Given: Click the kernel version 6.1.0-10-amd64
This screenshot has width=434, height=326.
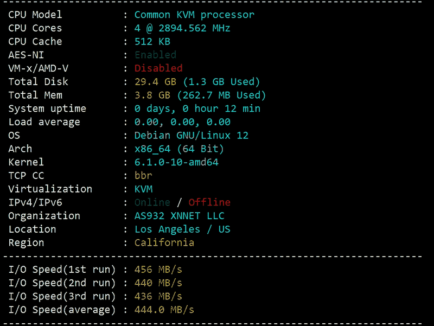Looking at the screenshot, I should 176,162.
